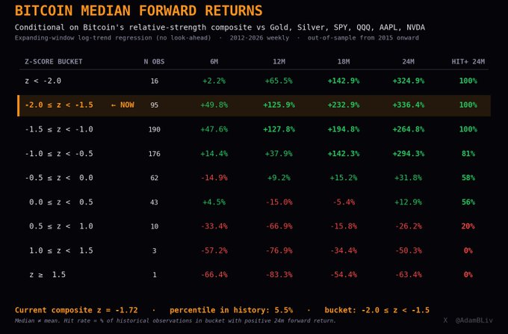Click the 12M value '+127.8%'
Viewport: 508px width, 334px height.
(x=279, y=129)
